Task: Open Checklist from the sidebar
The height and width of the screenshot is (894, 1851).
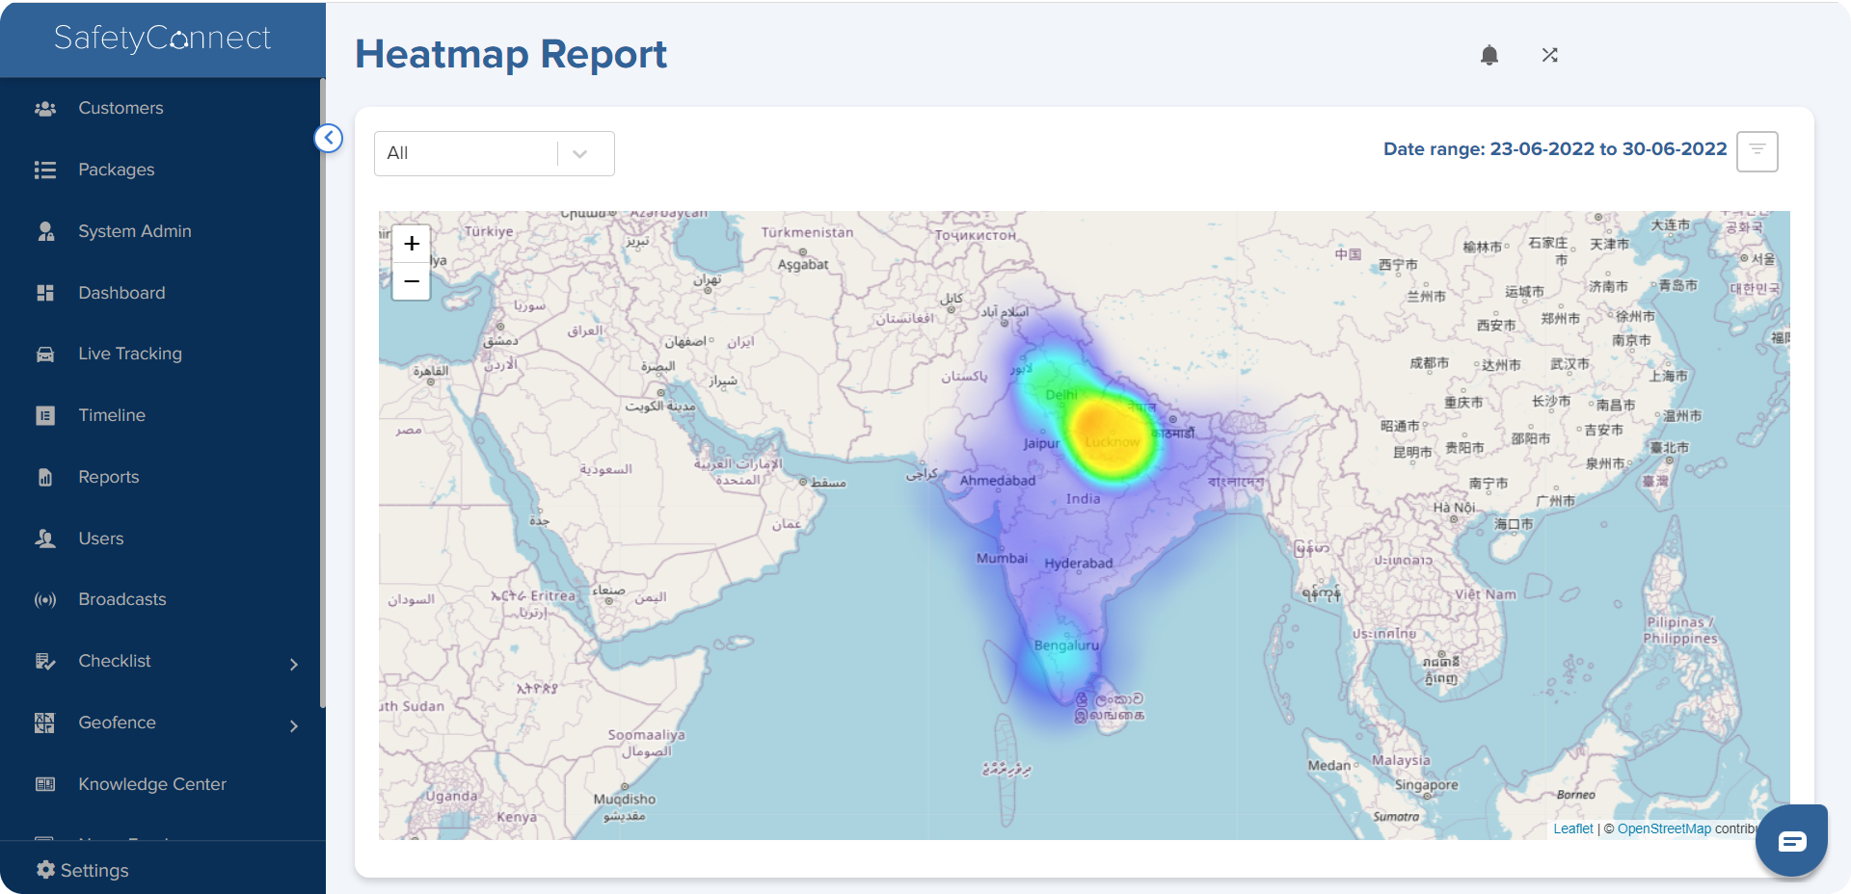Action: point(115,662)
